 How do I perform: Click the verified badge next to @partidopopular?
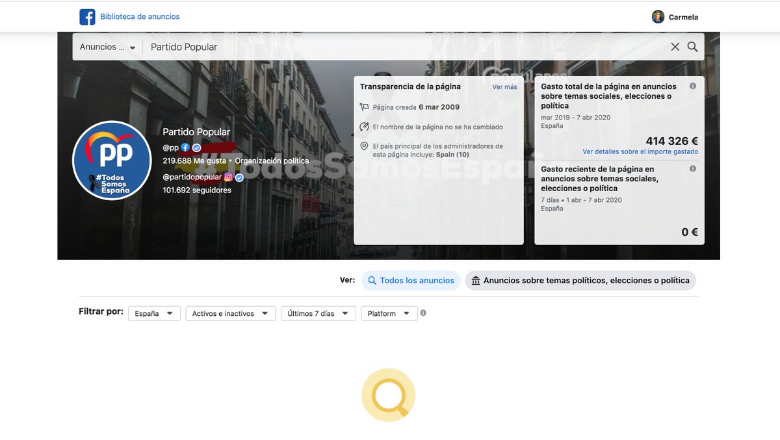point(239,177)
